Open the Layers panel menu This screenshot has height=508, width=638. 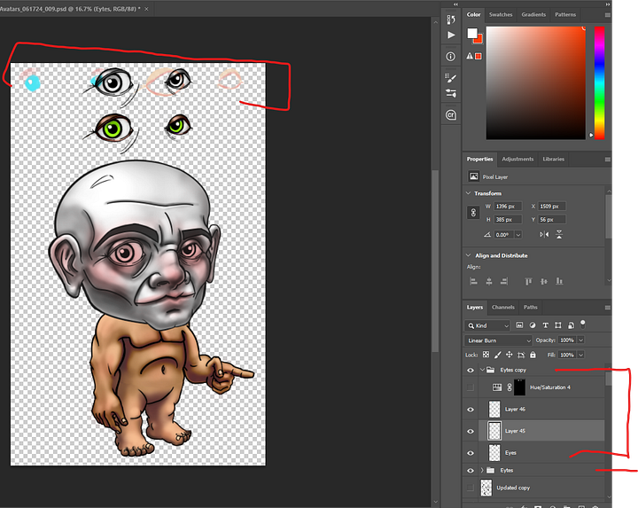[608, 308]
